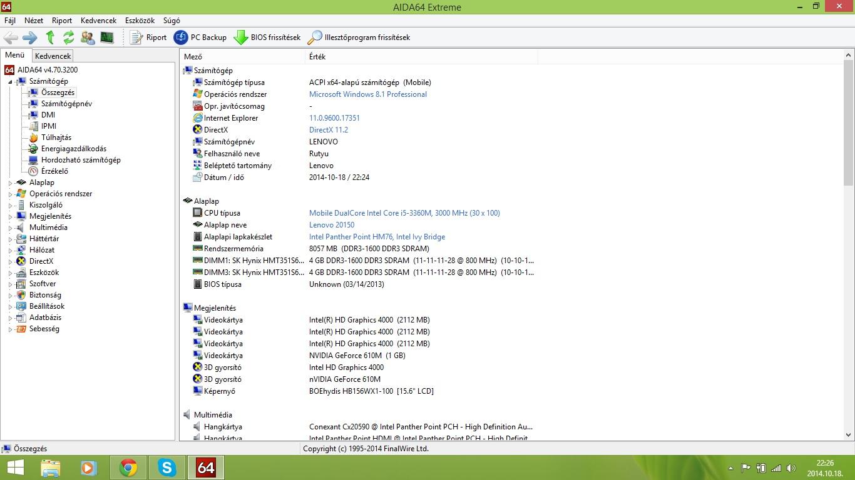Screen dimensions: 855x480
Task: Click Illesztőprogram frissítések in the toolbar
Action: (x=359, y=37)
